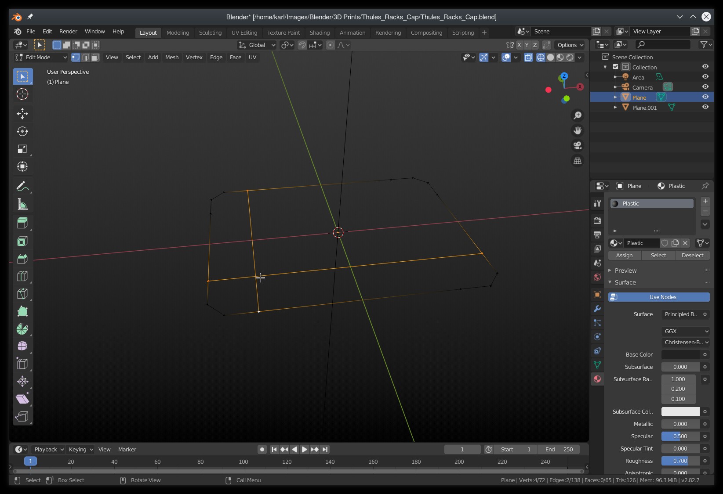
Task: Open the Vertex menu
Action: pyautogui.click(x=194, y=57)
